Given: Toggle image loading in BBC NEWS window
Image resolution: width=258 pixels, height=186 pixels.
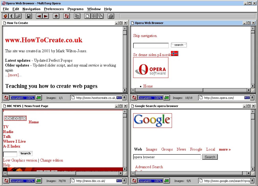Looking at the screenshot, I should tap(39, 181).
